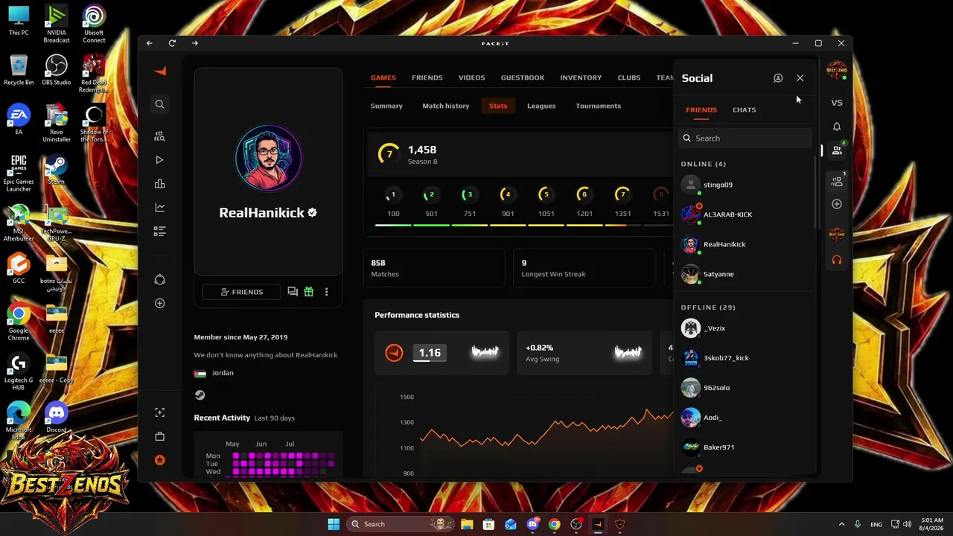Click the FRIENDS button under the profile card

click(x=242, y=292)
